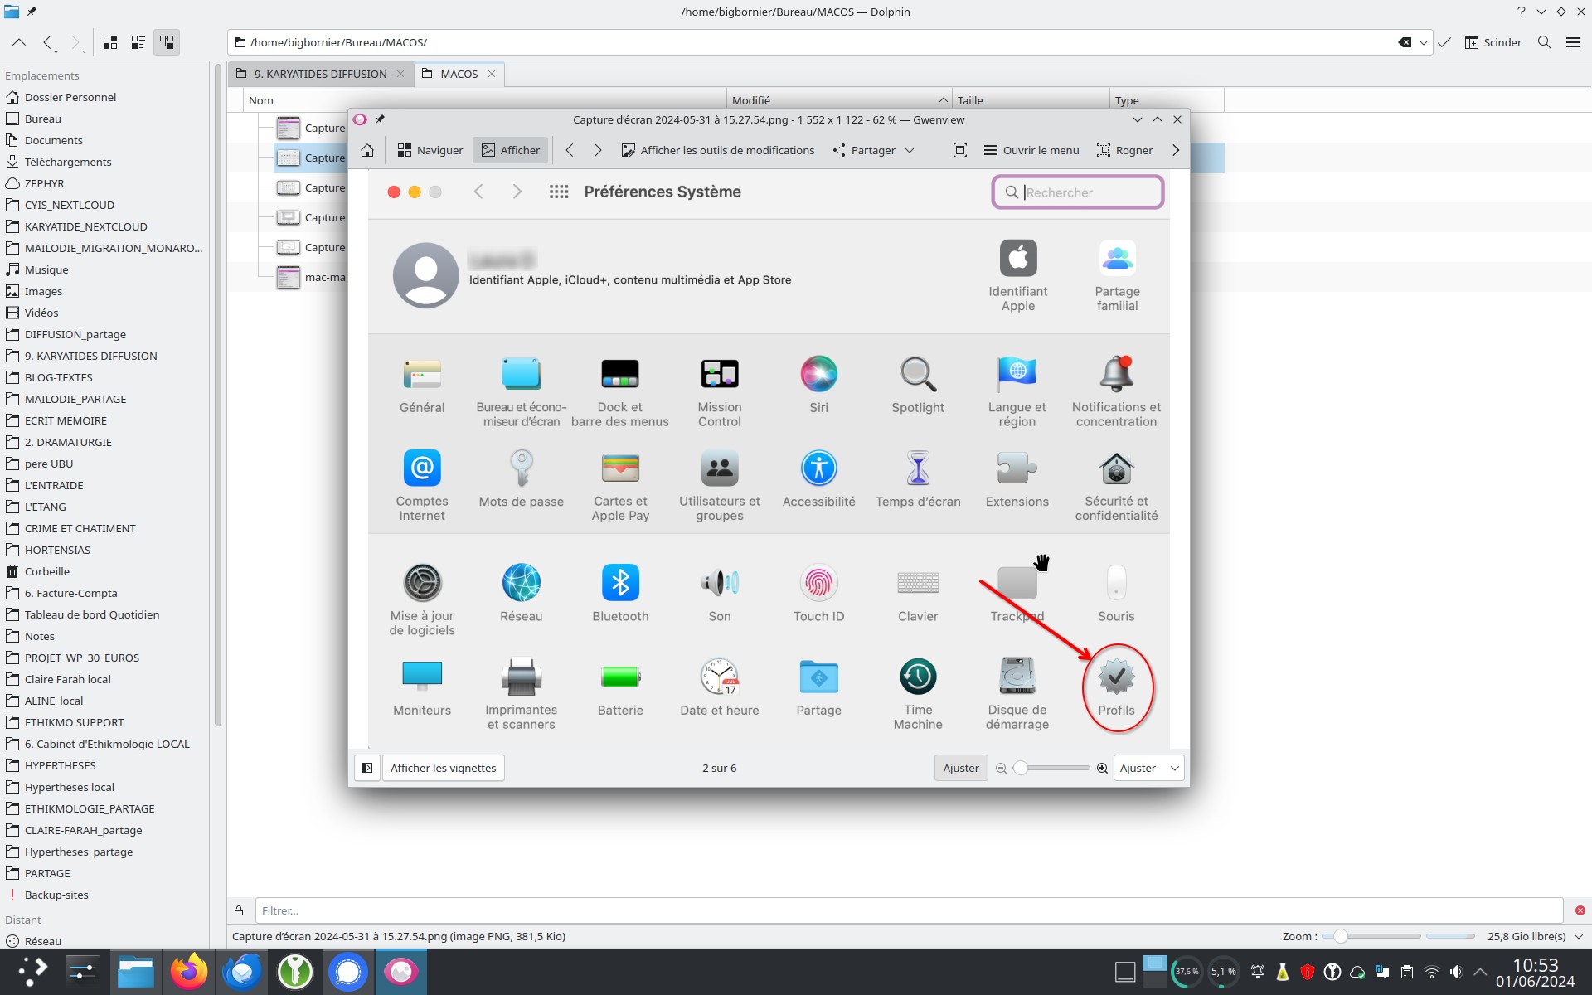Select the Rogner crop tool
The height and width of the screenshot is (995, 1592).
(1124, 150)
